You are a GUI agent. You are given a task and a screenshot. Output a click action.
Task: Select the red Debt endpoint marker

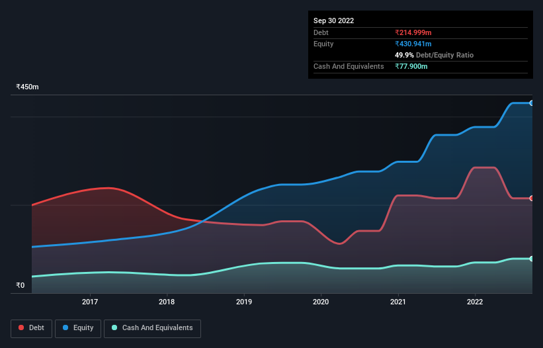532,198
